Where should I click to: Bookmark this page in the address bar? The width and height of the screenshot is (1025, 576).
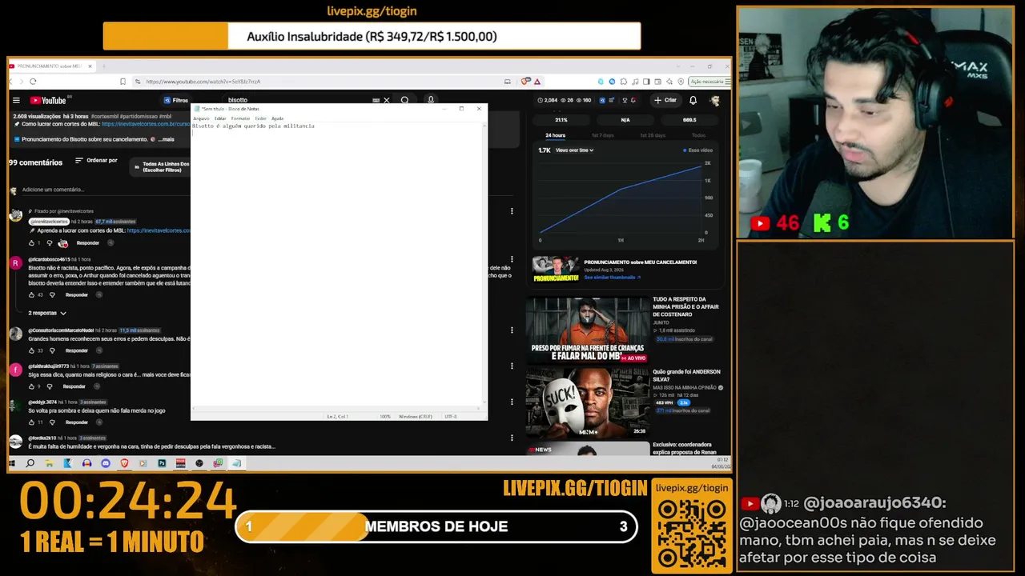pyautogui.click(x=123, y=82)
